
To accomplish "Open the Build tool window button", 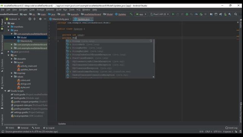I will 36,128.
